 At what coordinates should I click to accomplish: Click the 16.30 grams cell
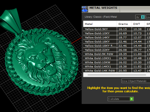click(x=124, y=58)
